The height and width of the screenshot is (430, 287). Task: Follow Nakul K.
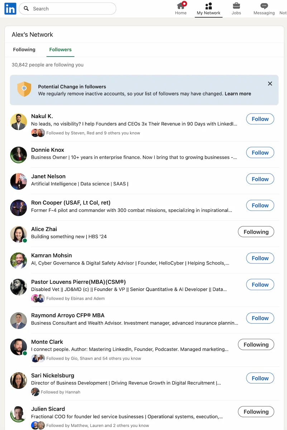[260, 119]
